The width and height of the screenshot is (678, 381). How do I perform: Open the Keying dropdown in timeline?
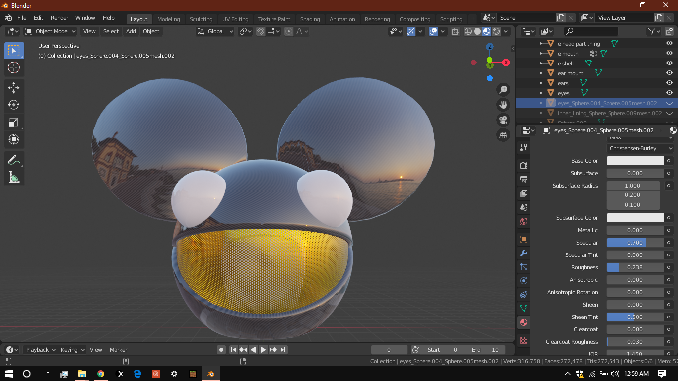(x=72, y=350)
